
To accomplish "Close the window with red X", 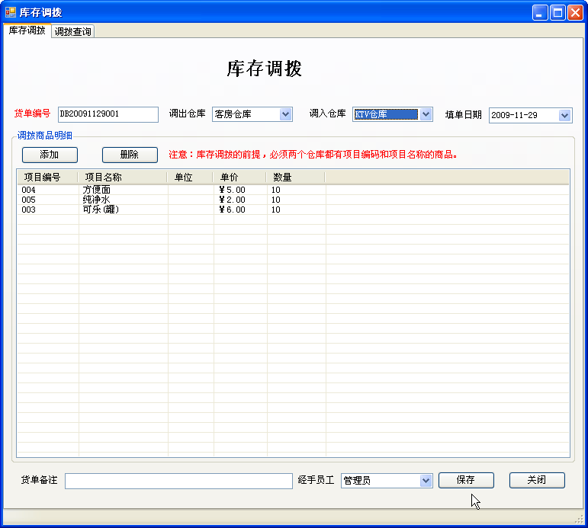I will (575, 13).
